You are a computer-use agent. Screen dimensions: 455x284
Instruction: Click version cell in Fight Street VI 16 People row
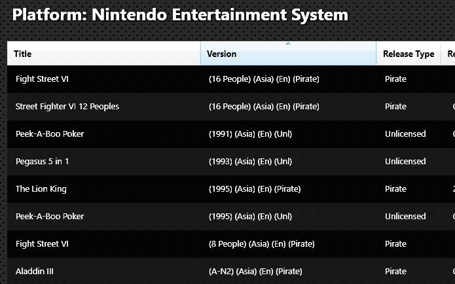point(264,79)
